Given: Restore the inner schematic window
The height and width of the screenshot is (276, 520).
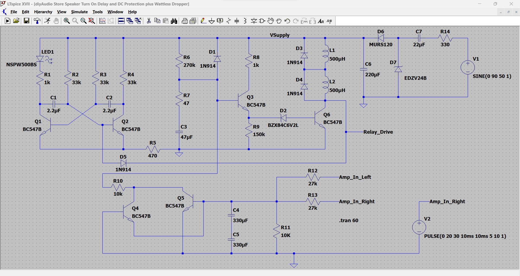Looking at the screenshot, I should [x=509, y=12].
